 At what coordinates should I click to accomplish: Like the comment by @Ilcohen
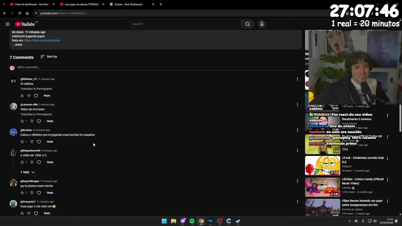[22, 142]
